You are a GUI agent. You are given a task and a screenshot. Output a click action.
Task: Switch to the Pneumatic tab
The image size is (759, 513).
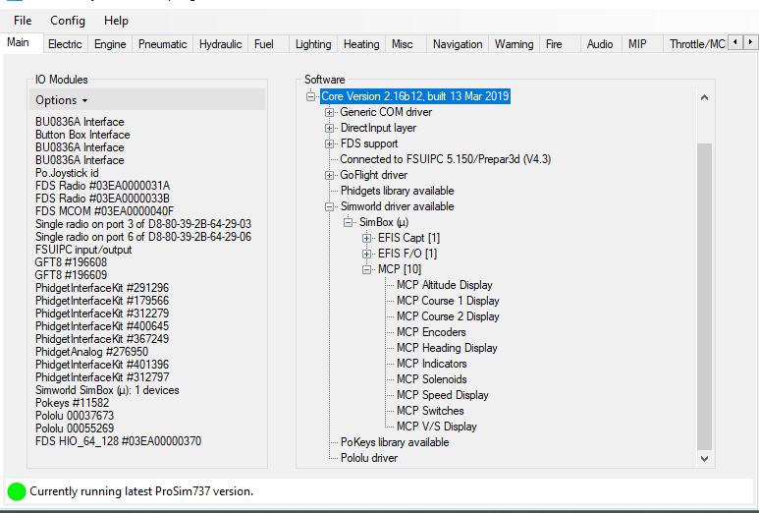pos(162,44)
